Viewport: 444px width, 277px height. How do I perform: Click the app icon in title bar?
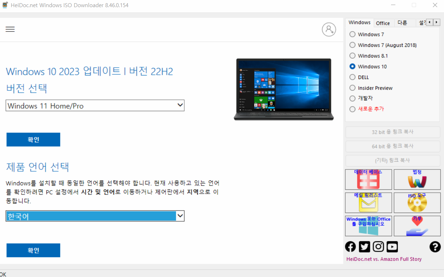(x=5, y=5)
